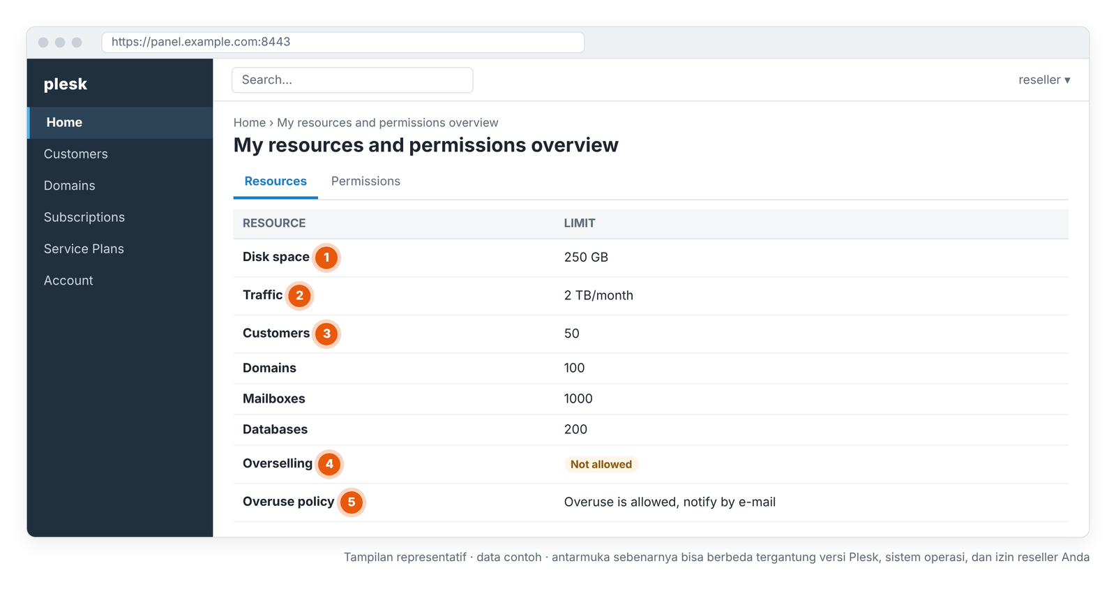Switch to the Permissions tab
The height and width of the screenshot is (591, 1116).
pyautogui.click(x=365, y=181)
